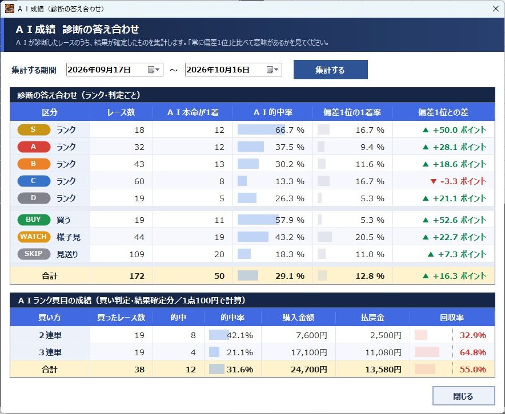
Task: Click the 2連単 row label
Action: coord(50,335)
